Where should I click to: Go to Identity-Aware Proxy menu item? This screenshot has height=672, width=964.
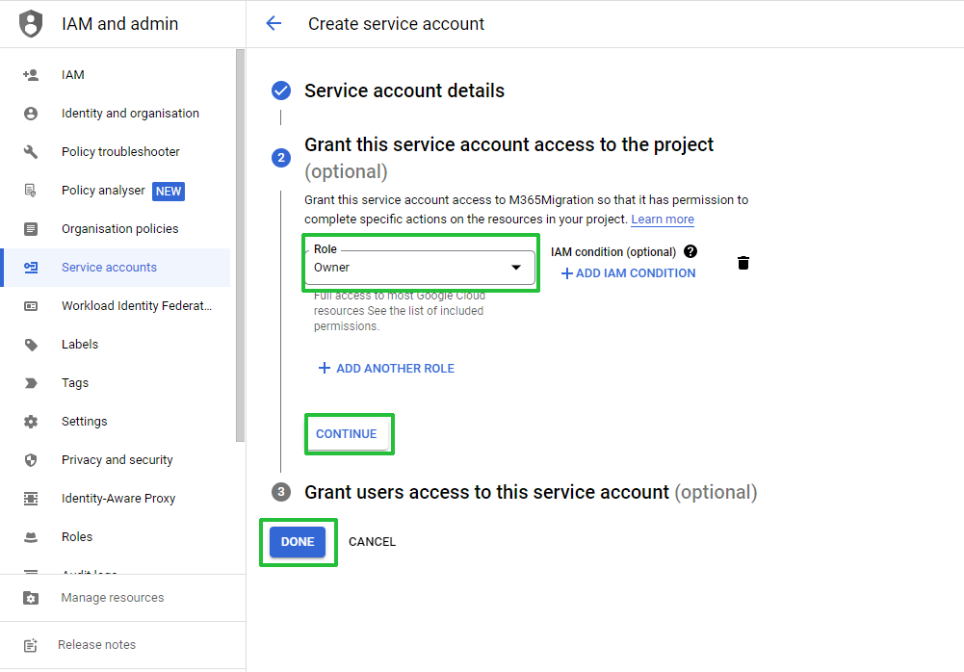pyautogui.click(x=117, y=499)
